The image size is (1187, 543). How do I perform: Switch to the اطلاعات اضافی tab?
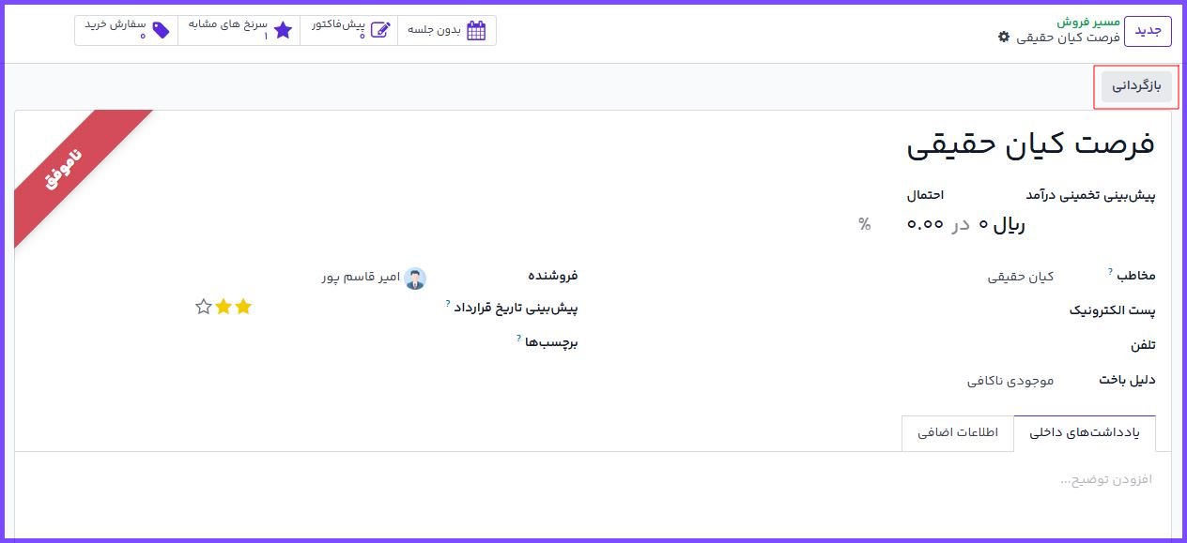(x=957, y=433)
